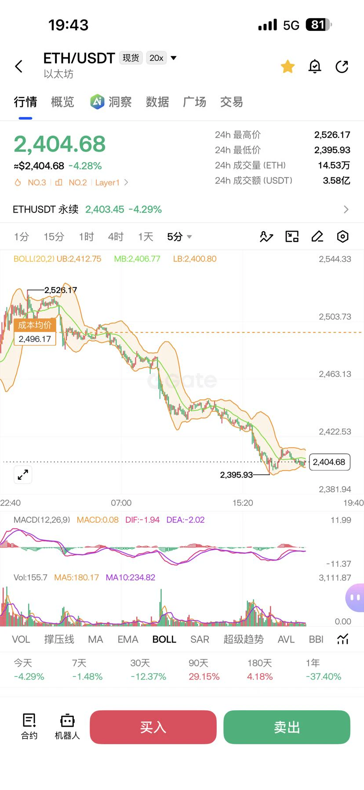
Task: Tap the floating purple assistant bubble
Action: click(355, 598)
